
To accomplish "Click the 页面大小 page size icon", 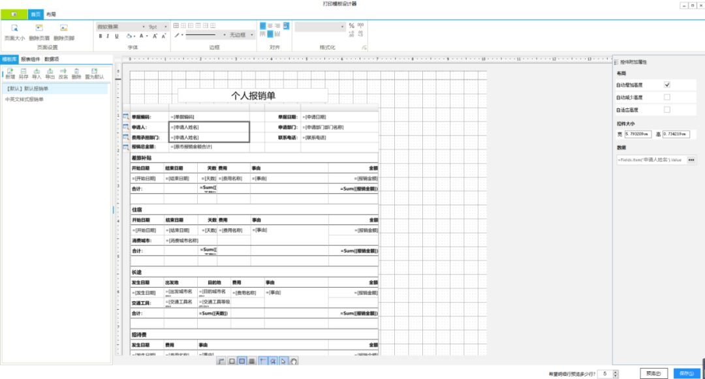I will coord(14,29).
